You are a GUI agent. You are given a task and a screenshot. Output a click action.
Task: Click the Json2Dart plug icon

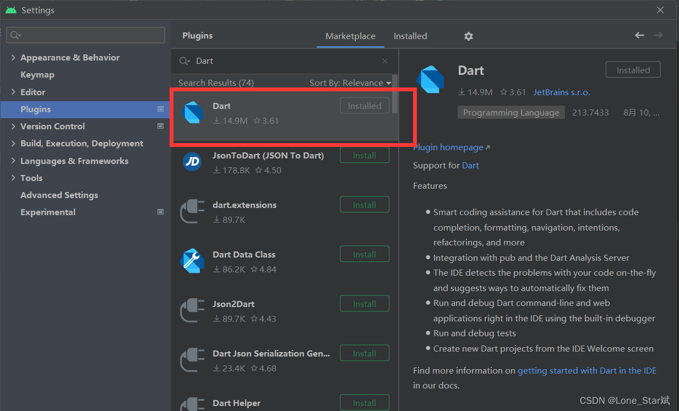[192, 310]
